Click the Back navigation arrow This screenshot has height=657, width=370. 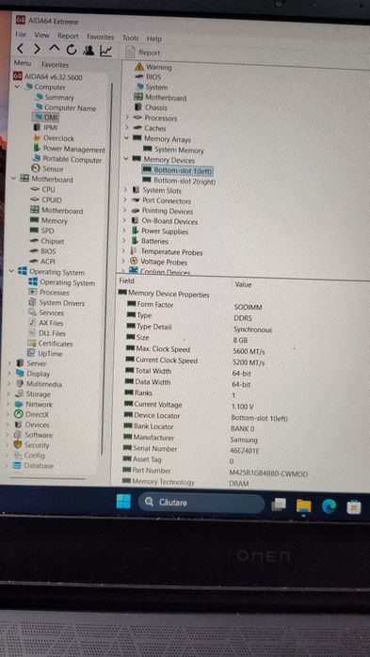point(20,49)
